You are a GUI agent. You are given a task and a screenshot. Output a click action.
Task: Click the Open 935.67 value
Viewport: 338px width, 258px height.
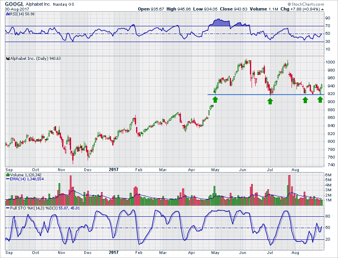151,9
